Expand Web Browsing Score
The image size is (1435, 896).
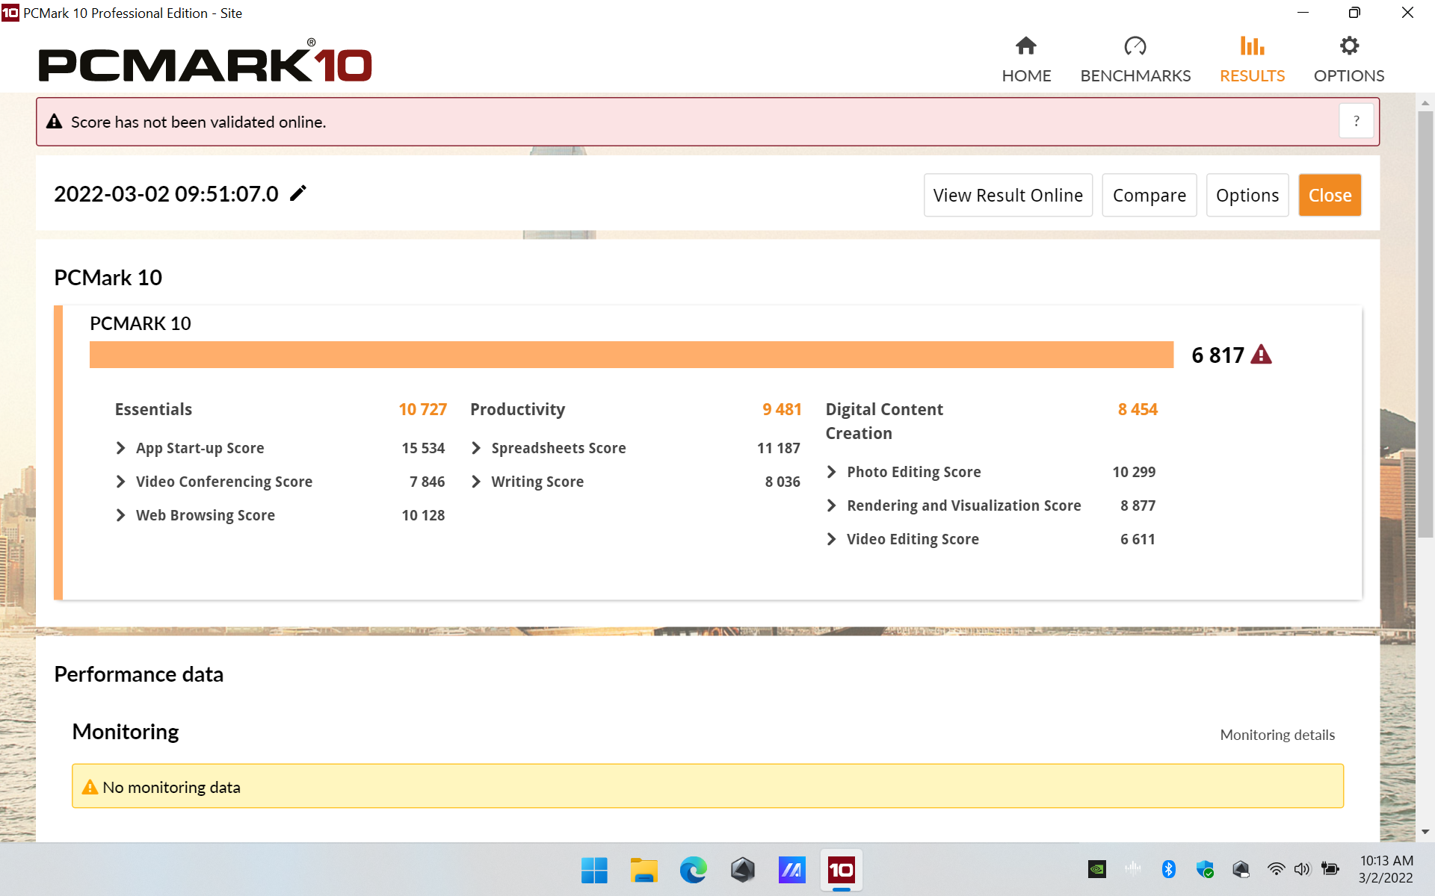click(x=120, y=515)
